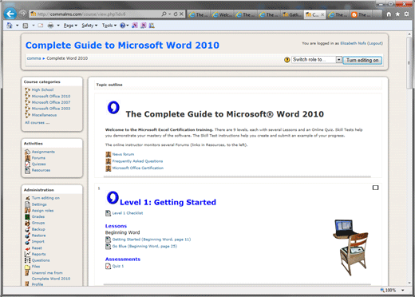The height and width of the screenshot is (297, 415).
Task: Click the Help question mark toolbar icon
Action: tap(122, 26)
